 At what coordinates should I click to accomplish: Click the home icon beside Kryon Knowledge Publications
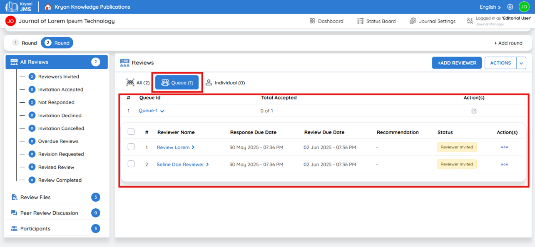point(48,7)
